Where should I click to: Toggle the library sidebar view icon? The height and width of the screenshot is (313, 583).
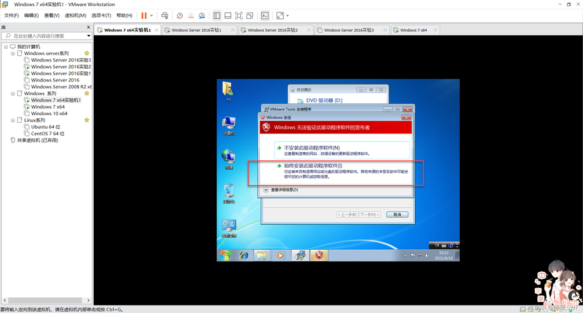tap(217, 16)
